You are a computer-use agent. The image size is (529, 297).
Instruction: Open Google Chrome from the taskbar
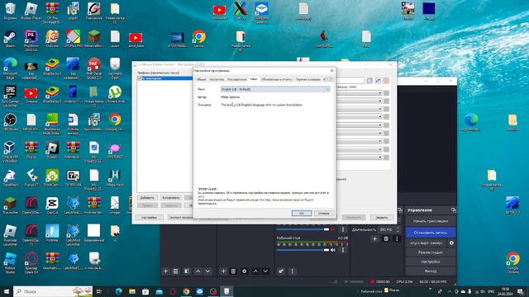coord(186,291)
